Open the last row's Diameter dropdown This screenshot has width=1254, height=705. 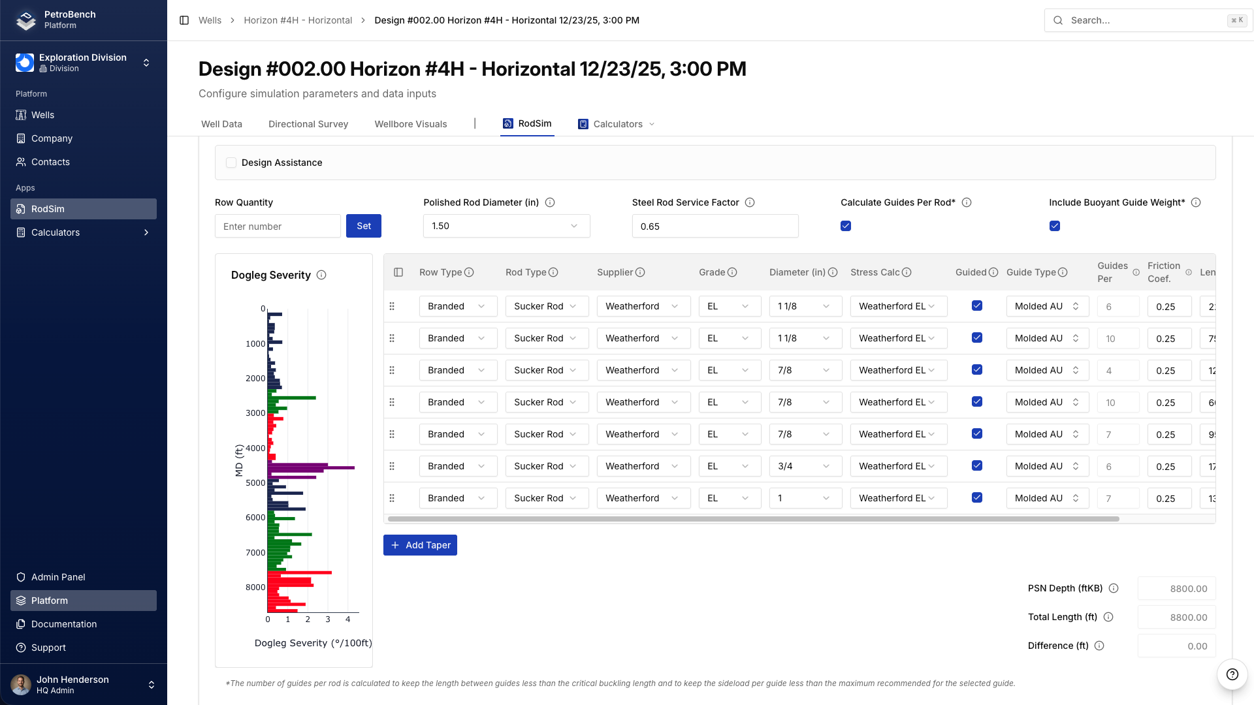805,498
